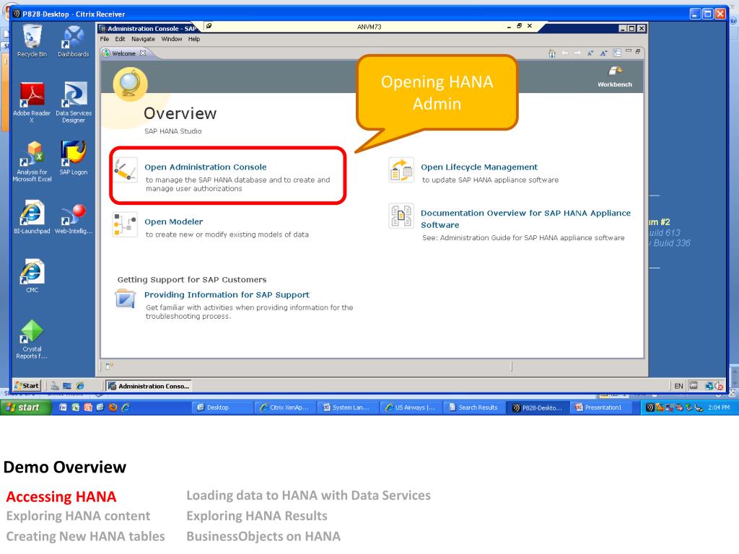Image resolution: width=739 pixels, height=554 pixels.
Task: Switch to the US Airways taskbar item
Action: [x=411, y=408]
